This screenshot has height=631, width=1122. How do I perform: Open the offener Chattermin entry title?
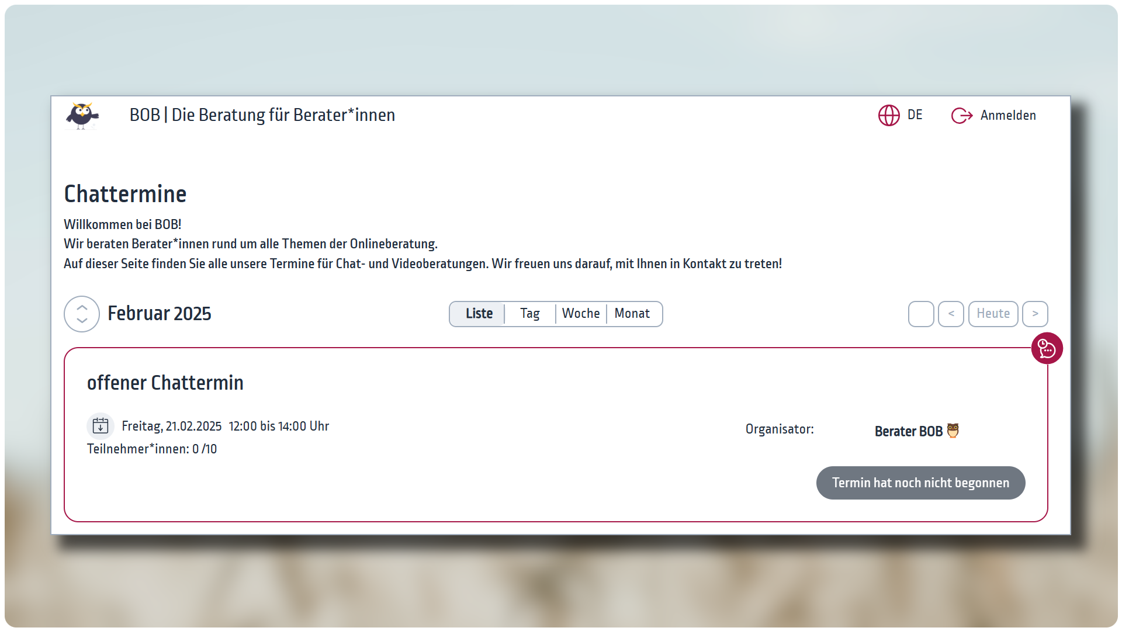pyautogui.click(x=165, y=383)
